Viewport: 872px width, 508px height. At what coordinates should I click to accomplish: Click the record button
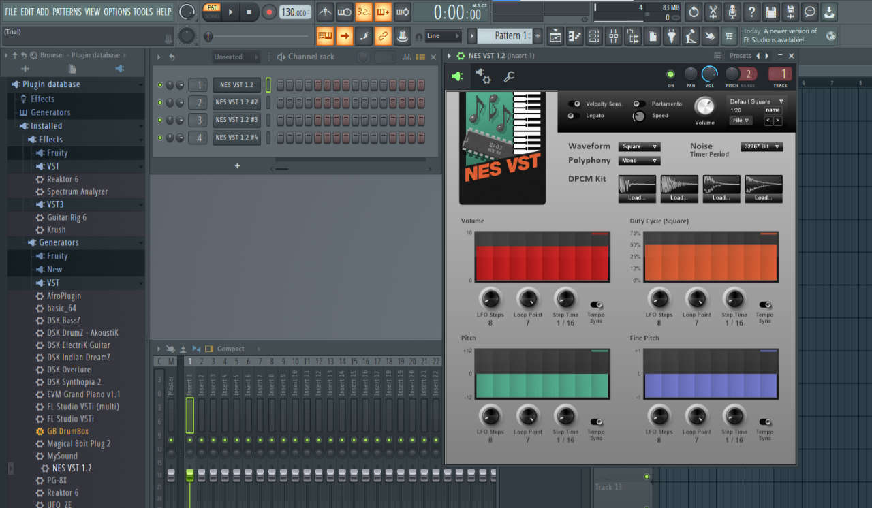coord(269,12)
